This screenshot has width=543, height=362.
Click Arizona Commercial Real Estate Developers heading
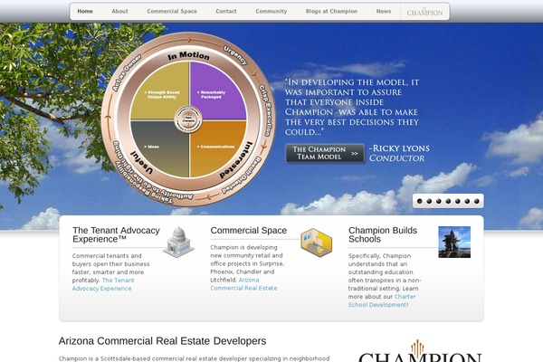click(162, 341)
